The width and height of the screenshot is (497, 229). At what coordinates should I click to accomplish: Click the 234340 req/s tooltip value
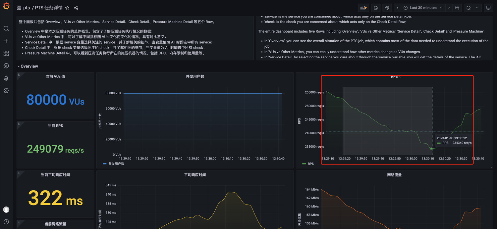click(x=462, y=143)
